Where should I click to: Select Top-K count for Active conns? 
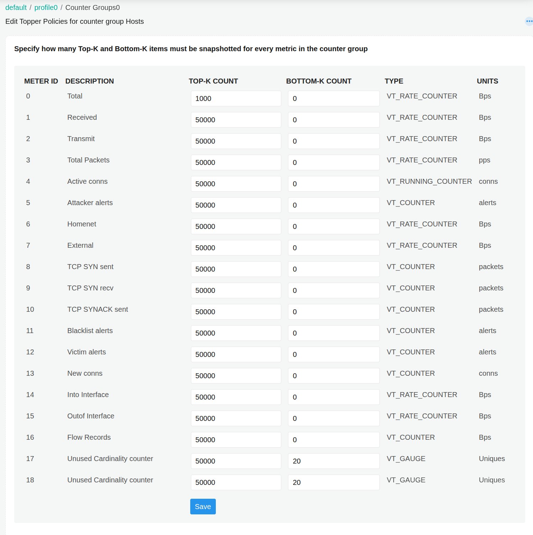(x=236, y=184)
